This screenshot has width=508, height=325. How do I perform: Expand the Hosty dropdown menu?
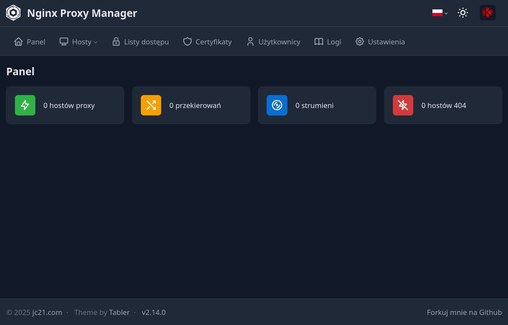(79, 42)
